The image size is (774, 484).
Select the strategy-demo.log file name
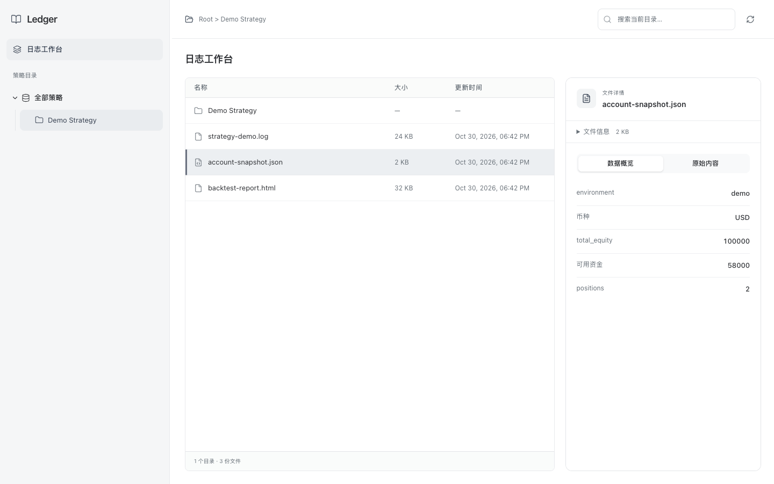pyautogui.click(x=238, y=137)
